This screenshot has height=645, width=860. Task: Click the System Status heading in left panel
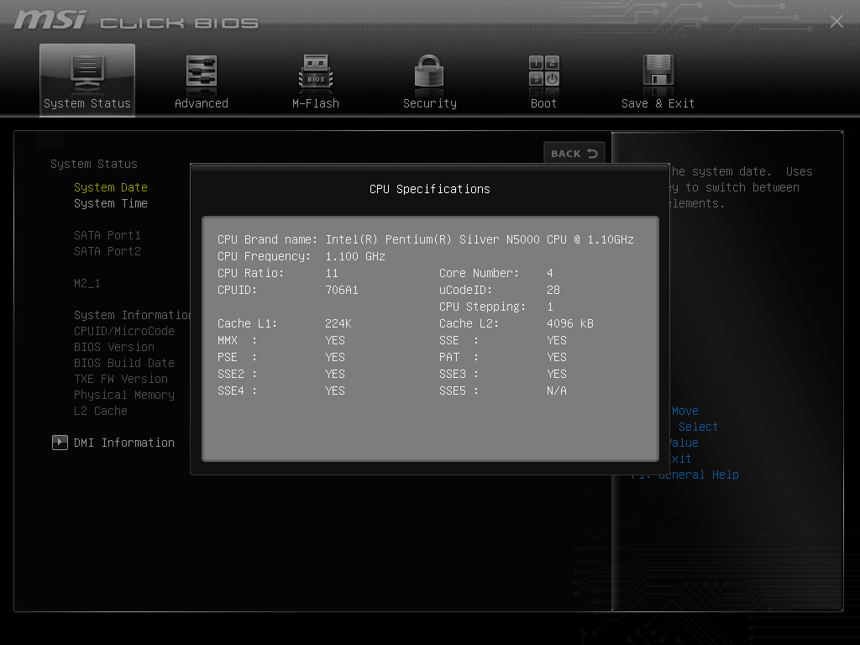[x=94, y=164]
